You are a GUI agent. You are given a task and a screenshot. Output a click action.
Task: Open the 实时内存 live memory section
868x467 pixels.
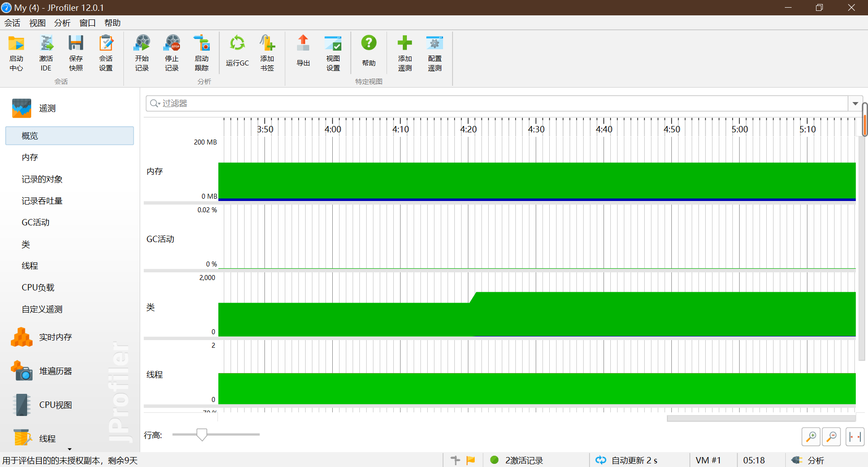click(42, 337)
